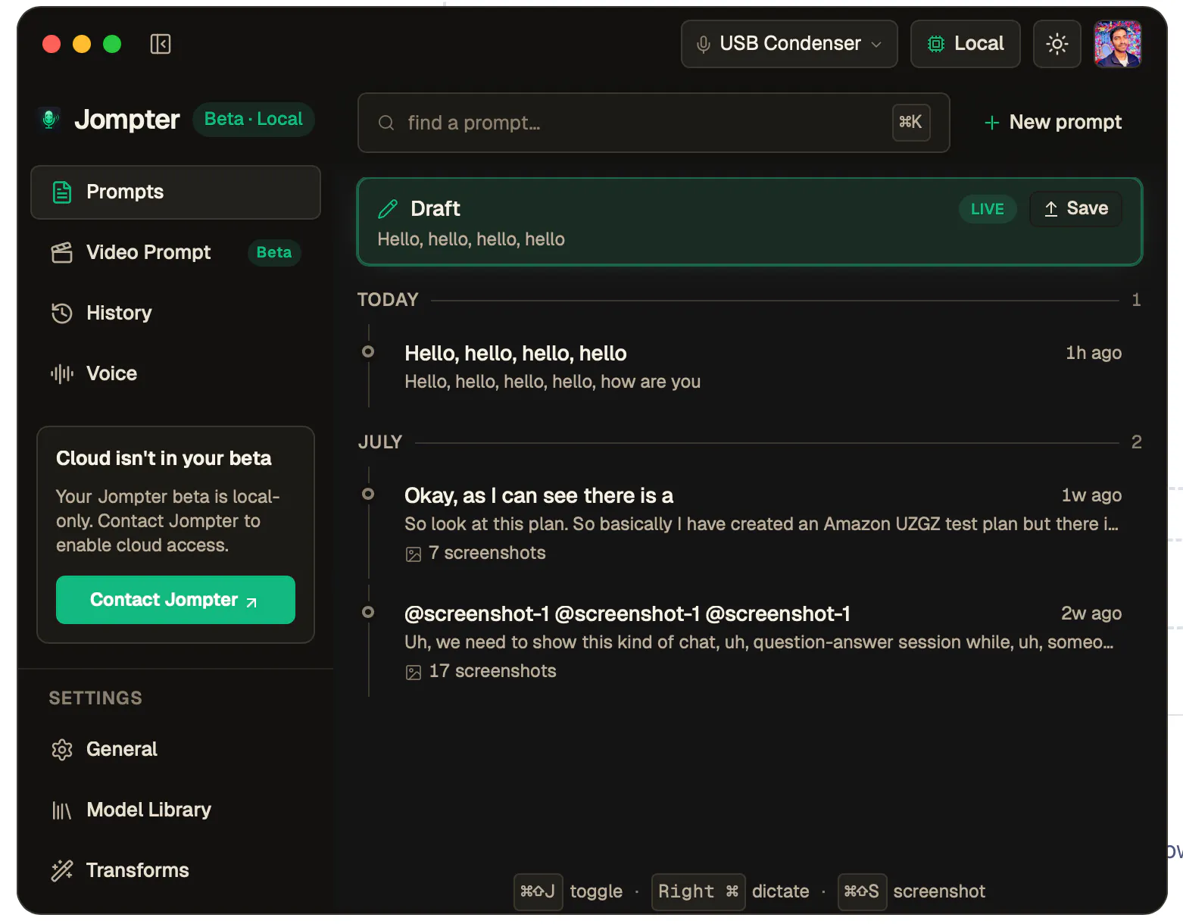Click the ⌘⇧J toggle shortcut key
This screenshot has width=1183, height=924.
point(538,891)
